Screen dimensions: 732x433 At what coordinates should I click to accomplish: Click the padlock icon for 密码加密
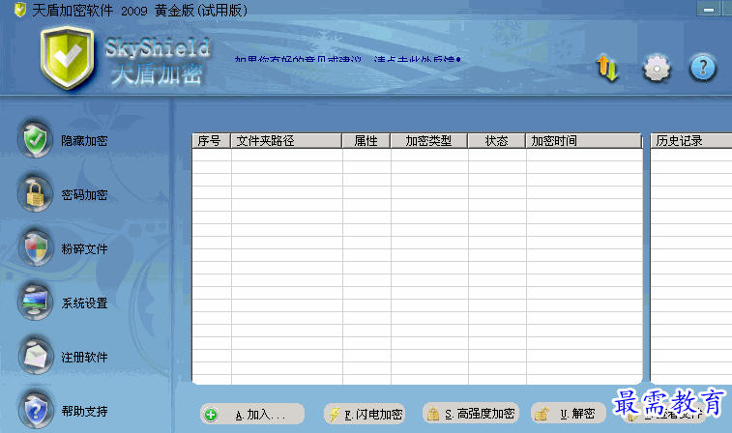click(x=36, y=194)
